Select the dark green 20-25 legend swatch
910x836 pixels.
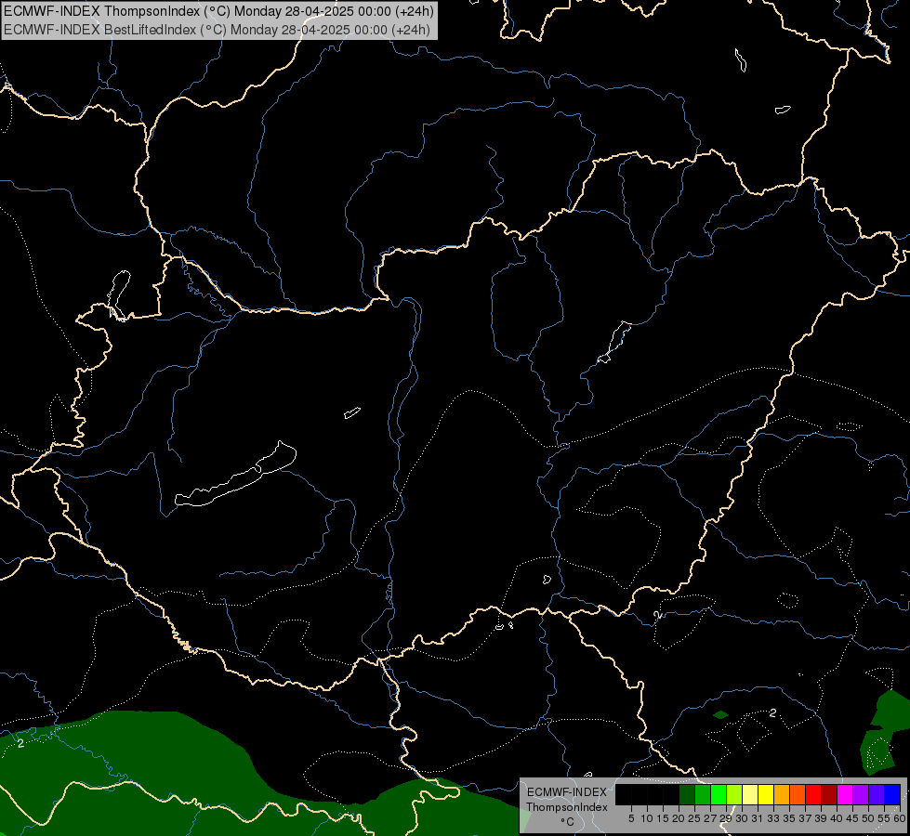point(687,795)
